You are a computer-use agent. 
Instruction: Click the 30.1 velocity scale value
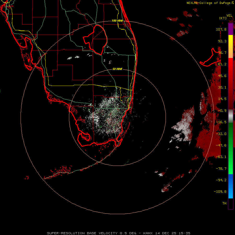click(222, 87)
